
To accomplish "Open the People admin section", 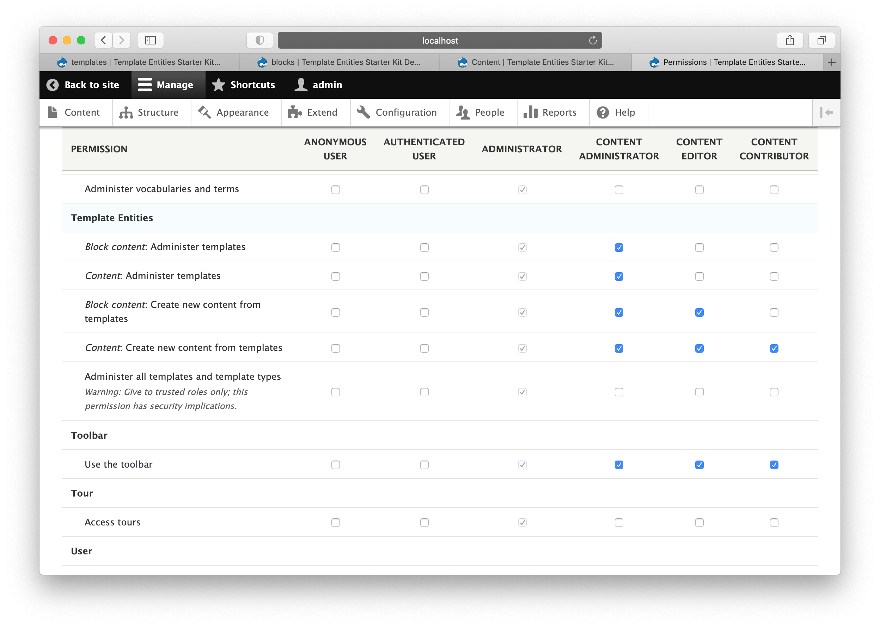I will pos(483,112).
